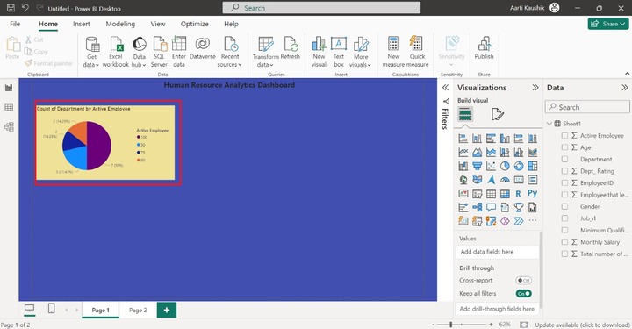Switch to mobile layout button
Image resolution: width=632 pixels, height=329 pixels.
tap(51, 309)
